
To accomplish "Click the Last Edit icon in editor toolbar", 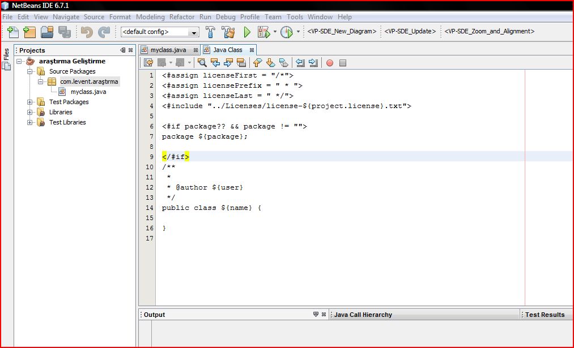I will click(x=148, y=62).
